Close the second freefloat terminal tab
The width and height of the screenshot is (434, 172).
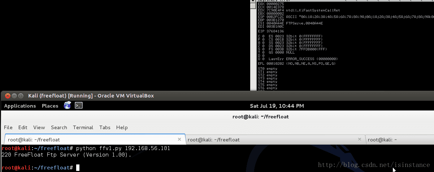click(x=359, y=139)
